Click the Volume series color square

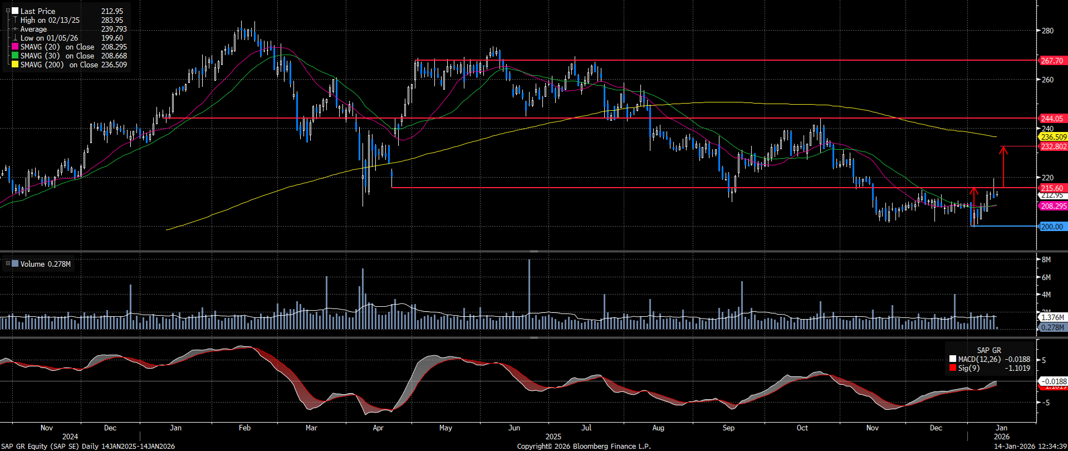pyautogui.click(x=15, y=264)
